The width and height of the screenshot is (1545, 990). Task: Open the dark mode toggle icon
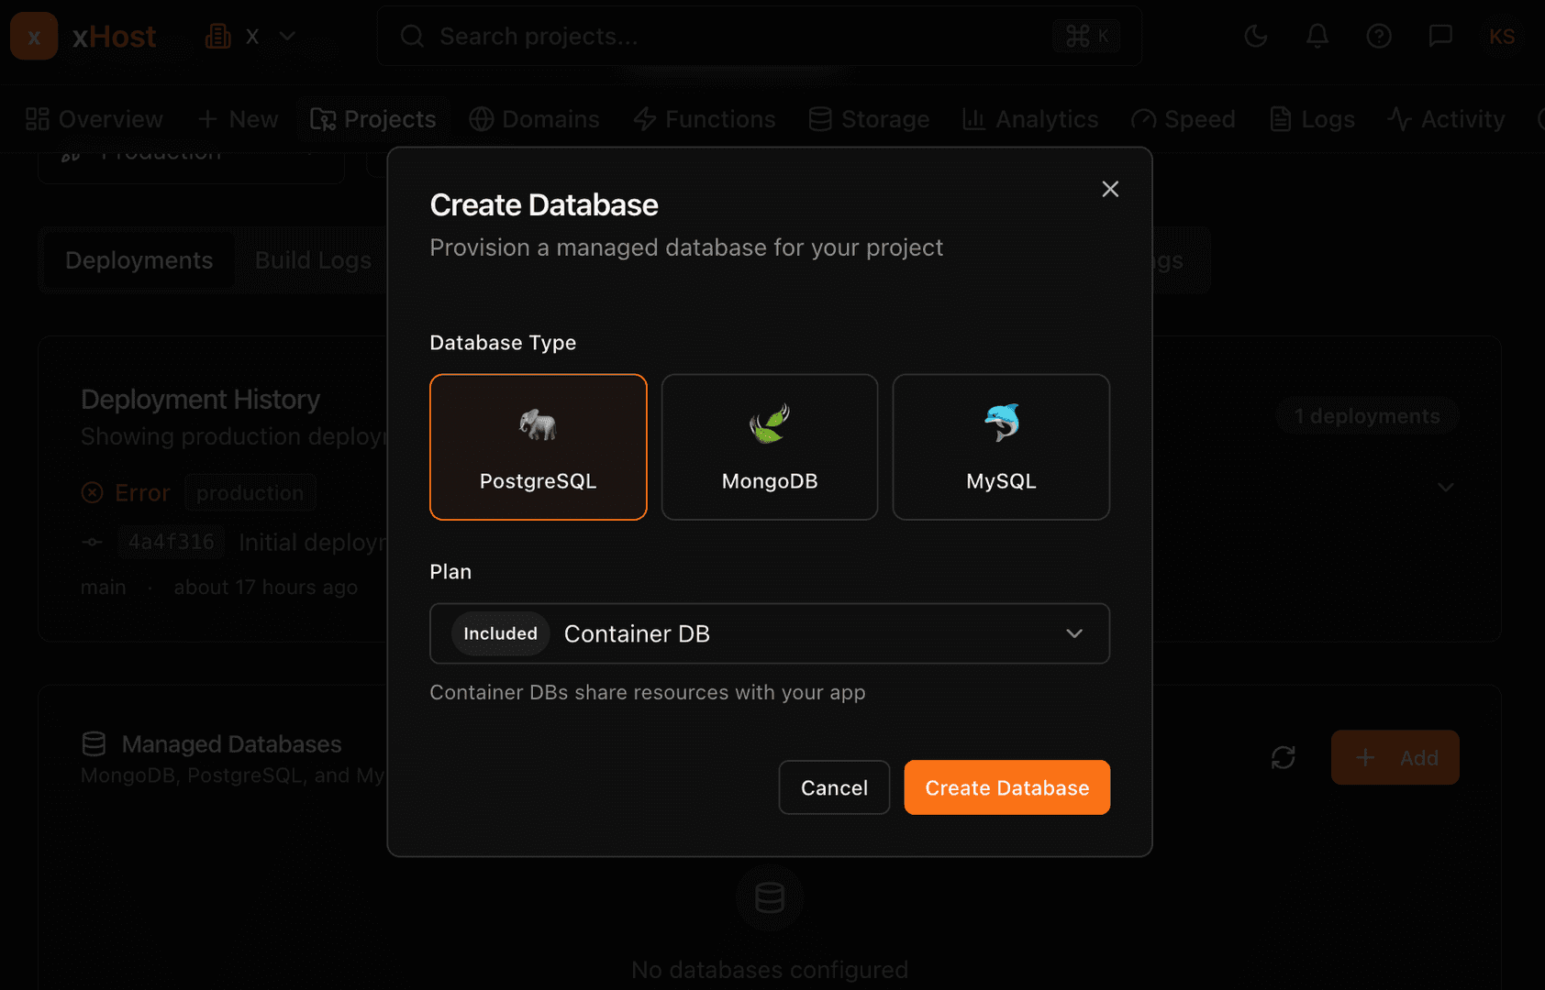coord(1255,37)
